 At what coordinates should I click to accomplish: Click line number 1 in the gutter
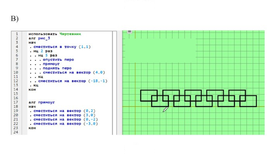(x=17, y=34)
